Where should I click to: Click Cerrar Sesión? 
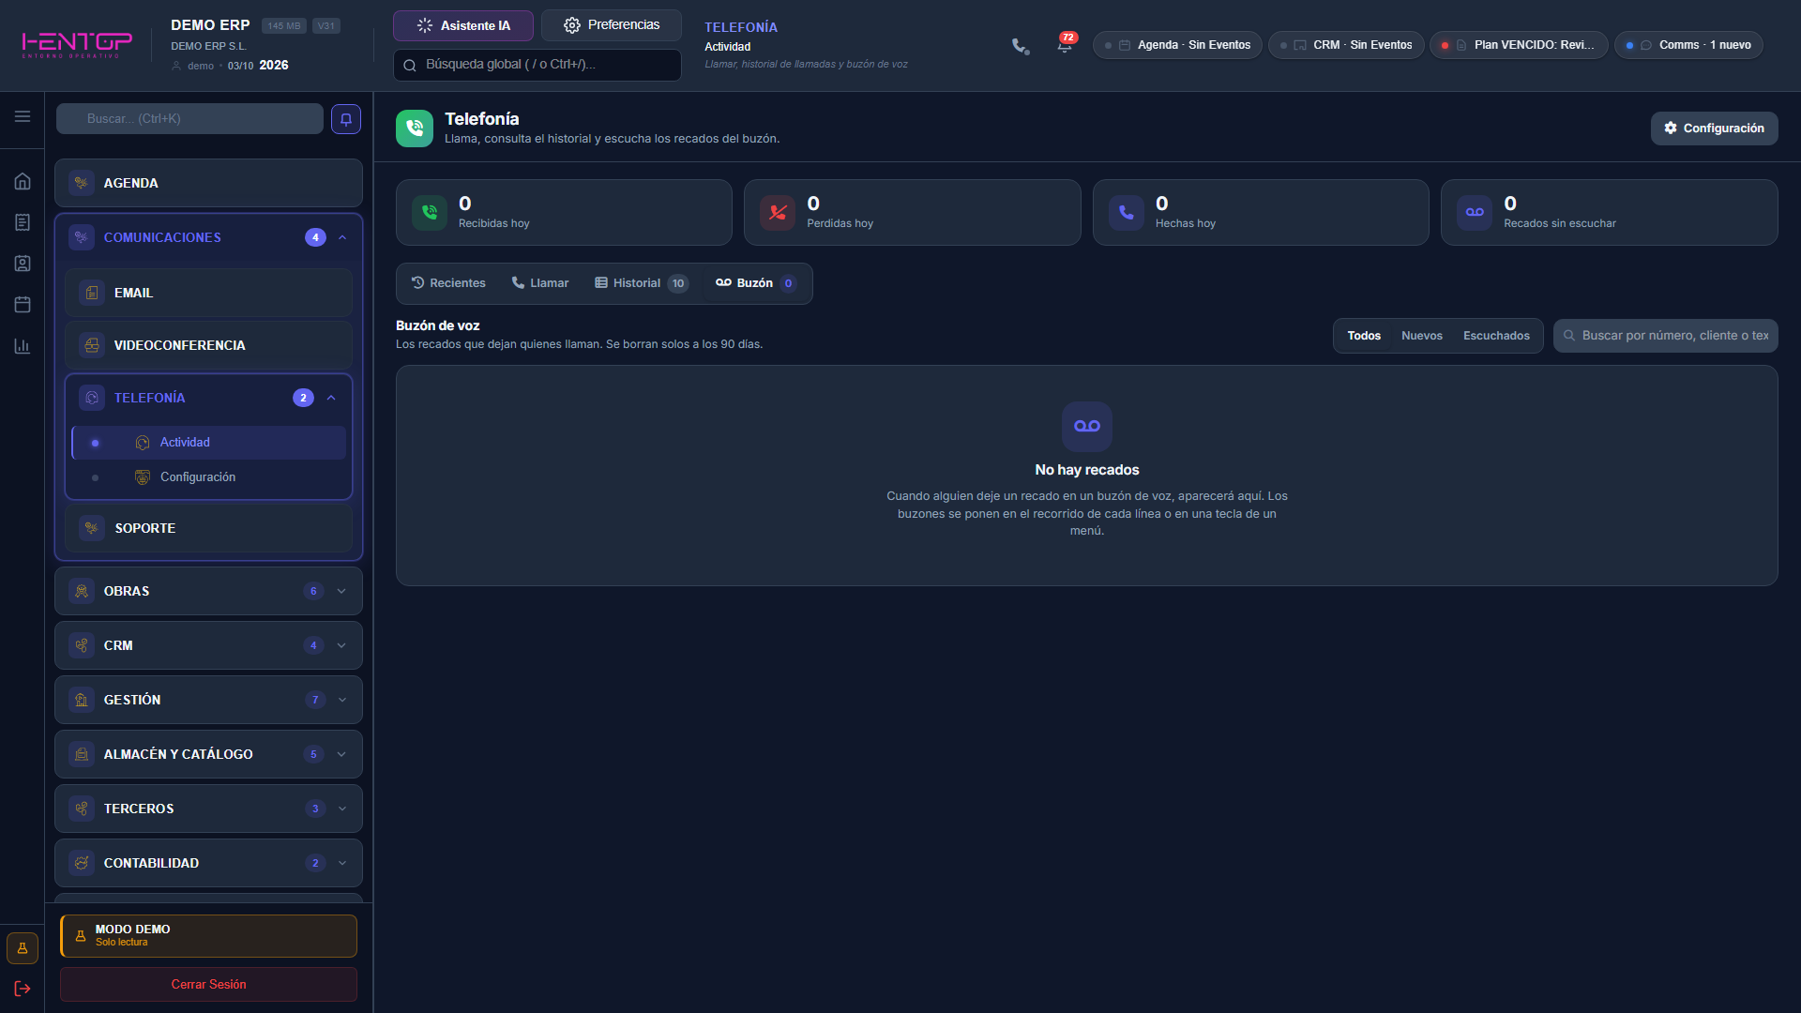pyautogui.click(x=208, y=984)
